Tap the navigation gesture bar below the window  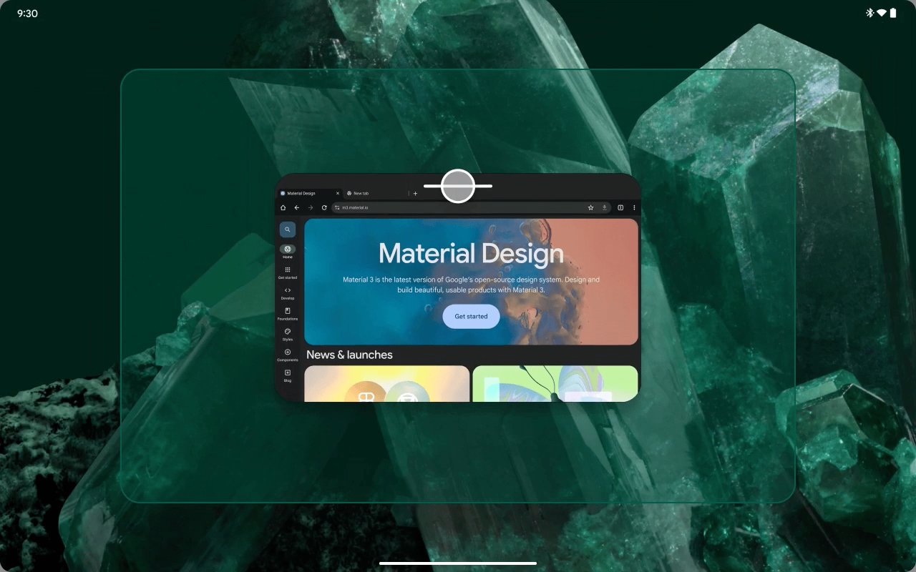(x=457, y=563)
